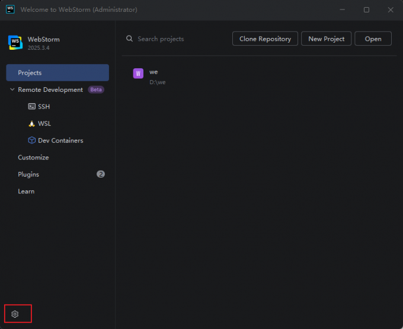Click the WebStorm logo in sidebar

pos(15,43)
